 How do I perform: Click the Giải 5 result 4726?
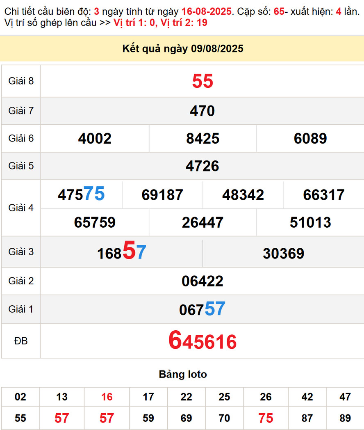point(202,166)
